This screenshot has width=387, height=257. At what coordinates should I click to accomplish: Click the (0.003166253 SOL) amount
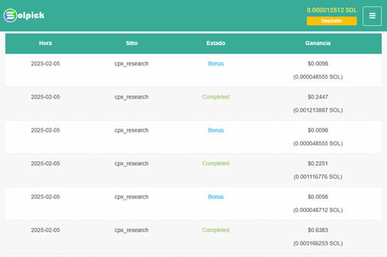[x=318, y=243]
